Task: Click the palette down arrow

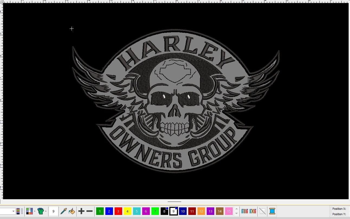Action: click(236, 213)
